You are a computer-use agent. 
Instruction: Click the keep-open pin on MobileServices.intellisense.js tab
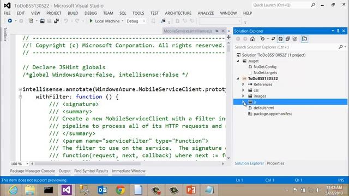pyautogui.click(x=217, y=31)
